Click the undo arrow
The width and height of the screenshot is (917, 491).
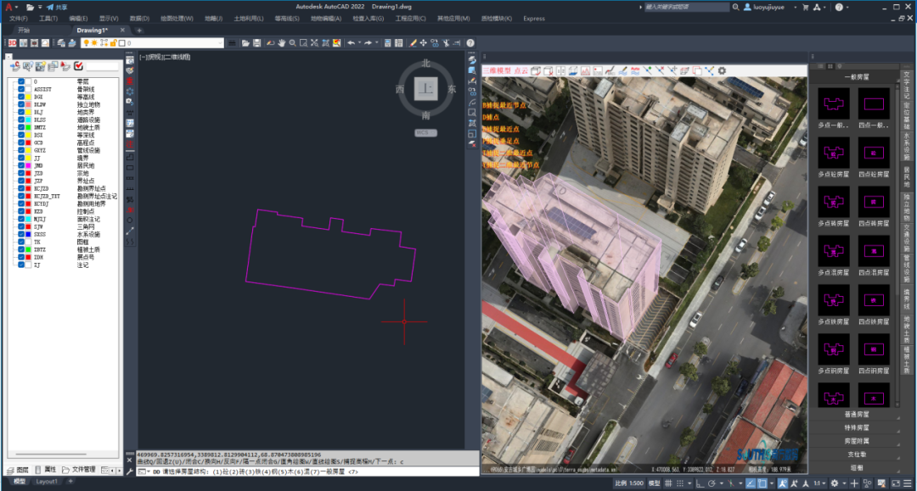(x=351, y=43)
